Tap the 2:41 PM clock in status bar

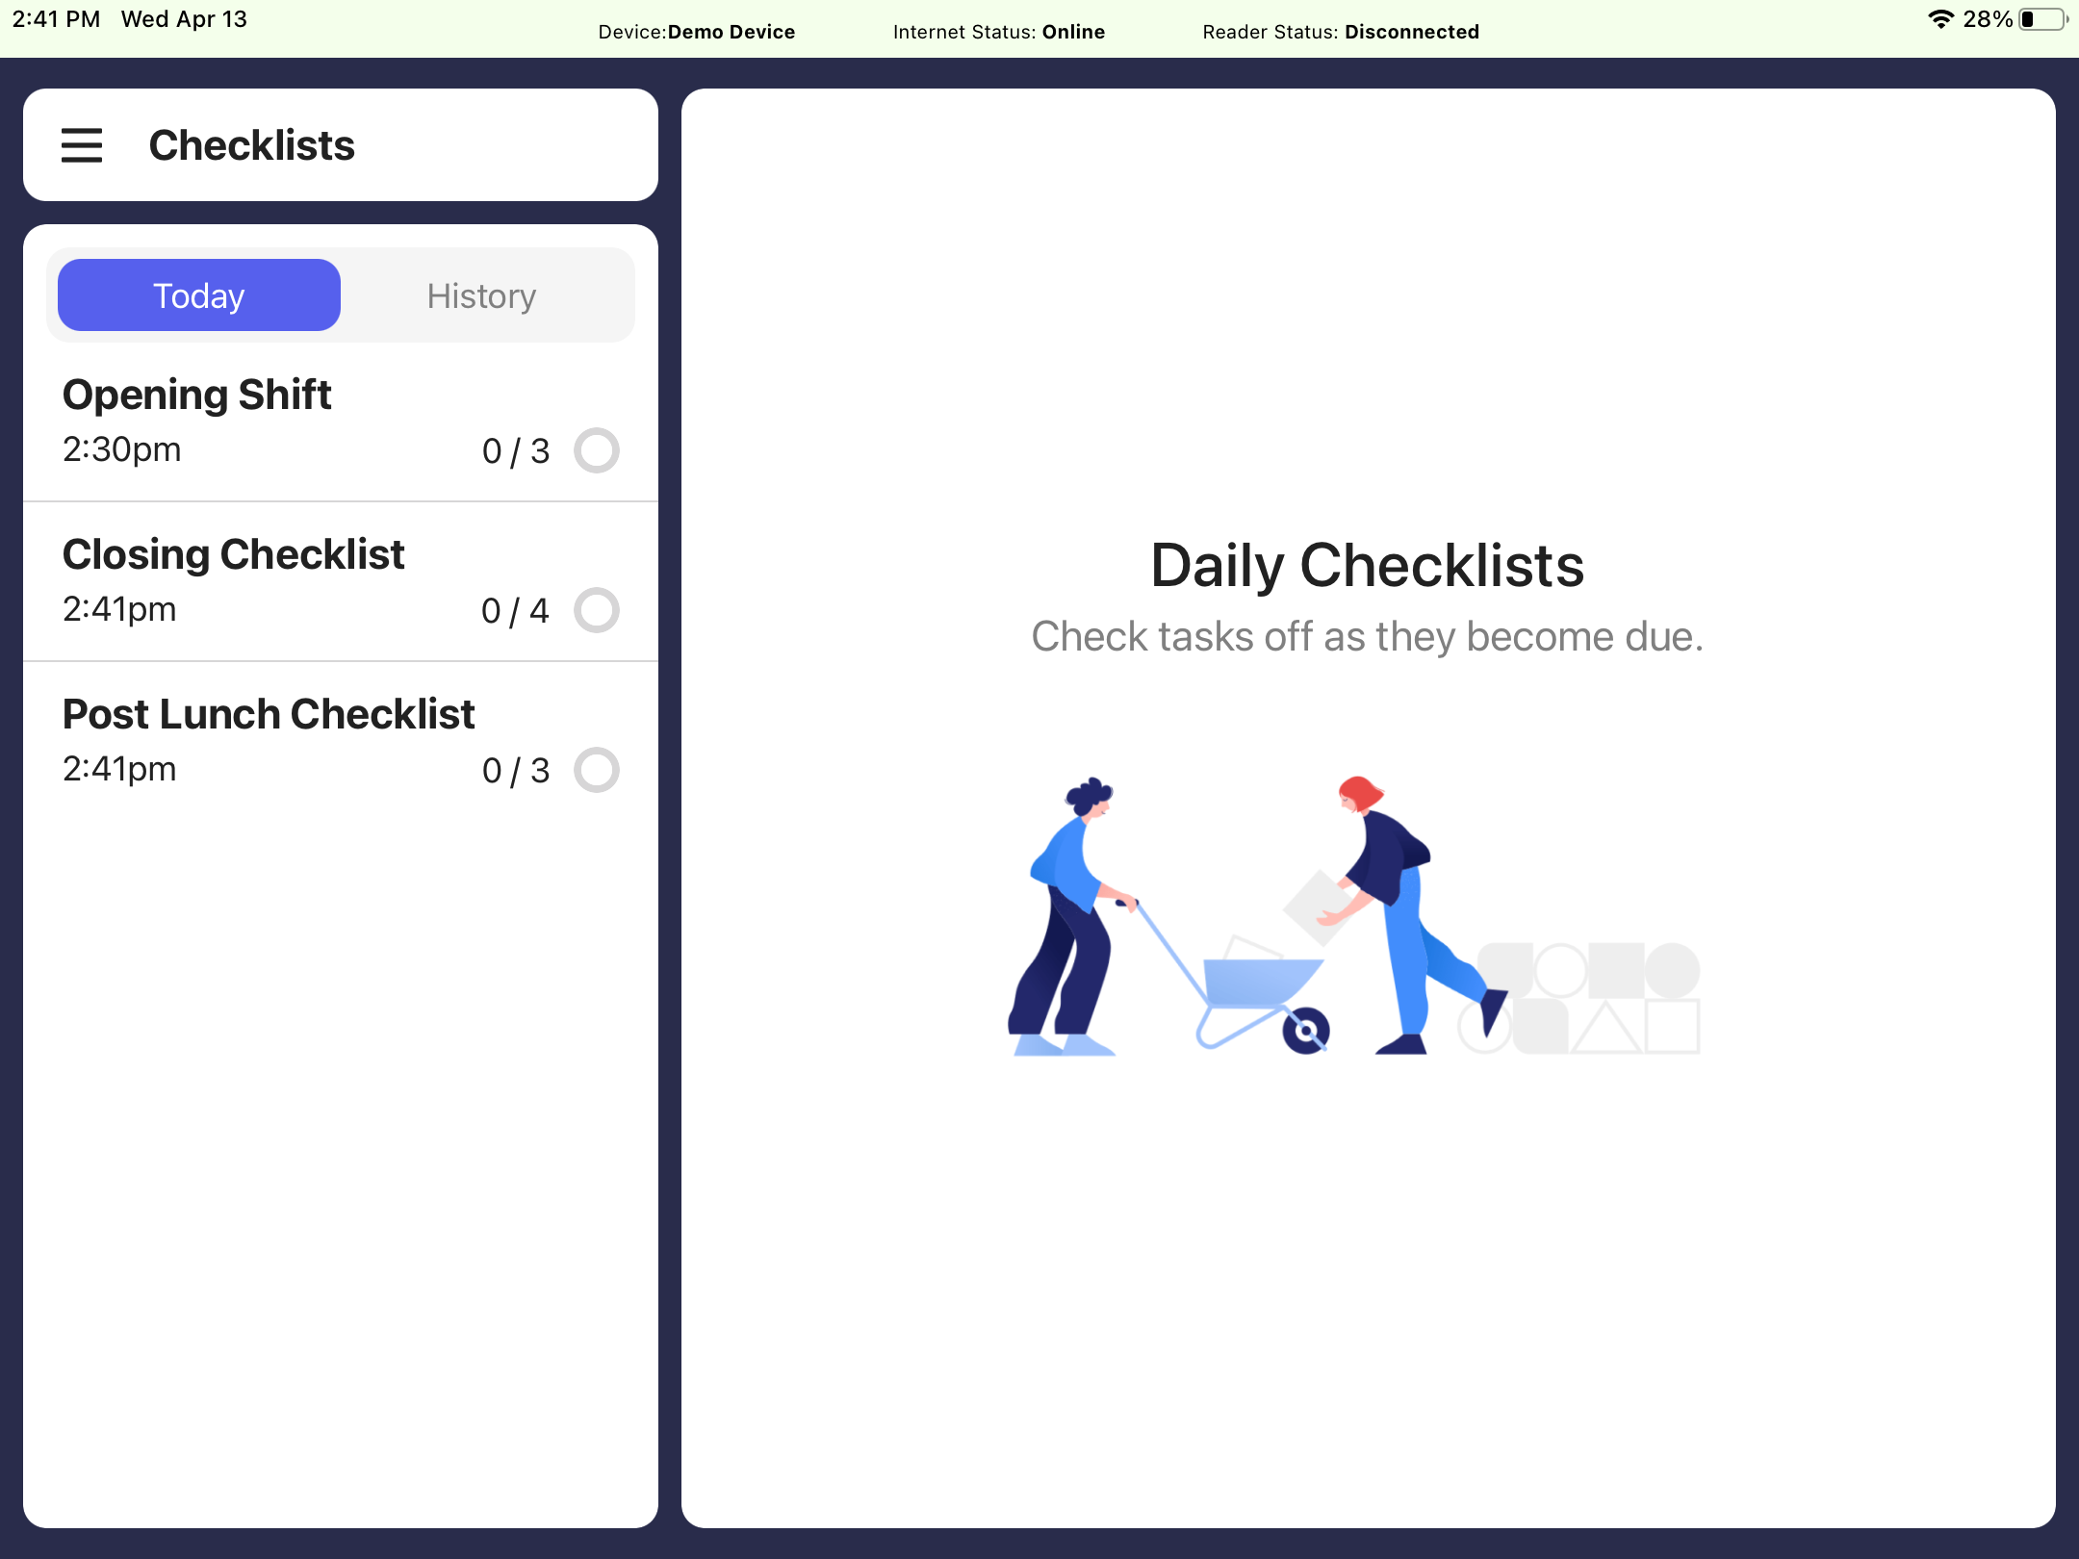pos(56,19)
